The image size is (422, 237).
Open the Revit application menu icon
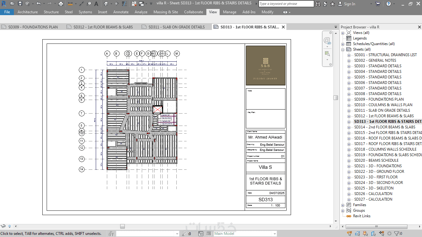coord(4,4)
